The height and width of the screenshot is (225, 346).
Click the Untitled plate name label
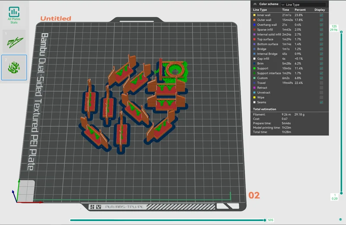[x=56, y=19]
